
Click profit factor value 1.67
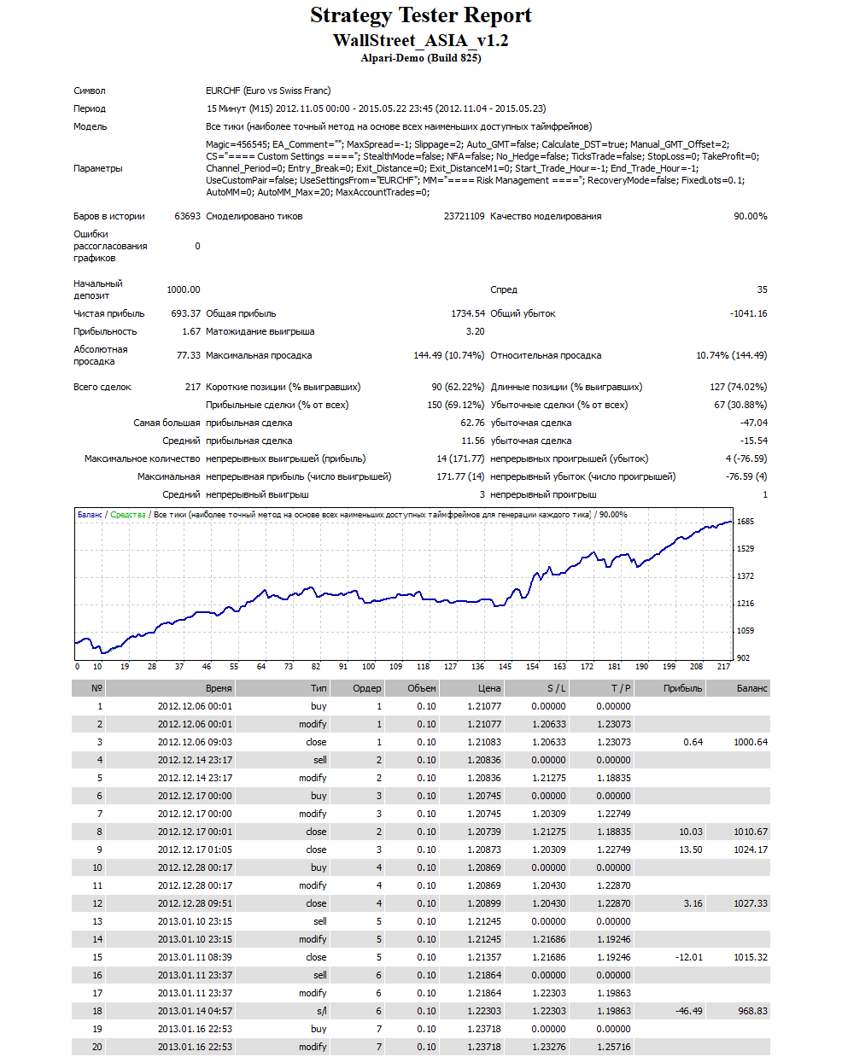191,331
